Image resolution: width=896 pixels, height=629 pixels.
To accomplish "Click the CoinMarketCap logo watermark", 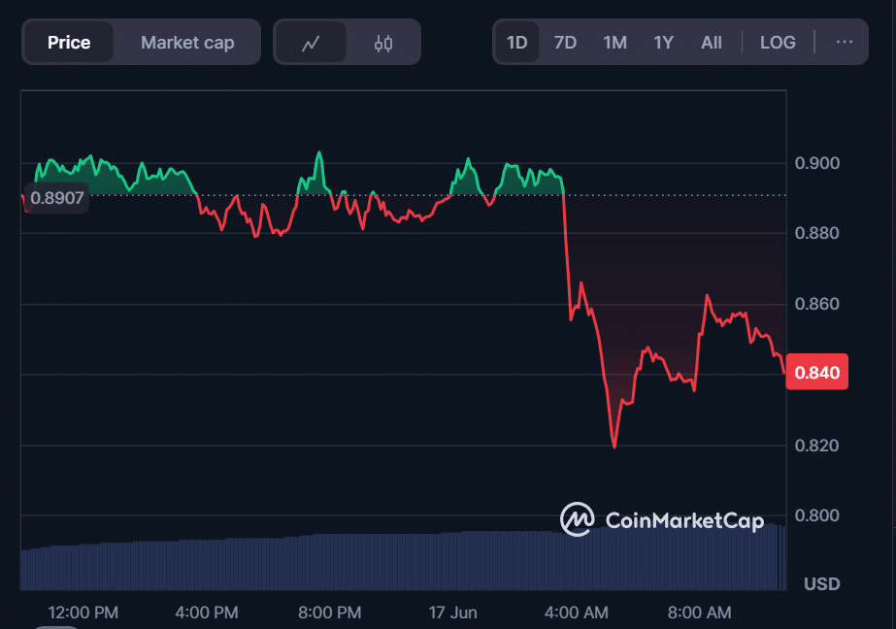I will click(x=662, y=520).
